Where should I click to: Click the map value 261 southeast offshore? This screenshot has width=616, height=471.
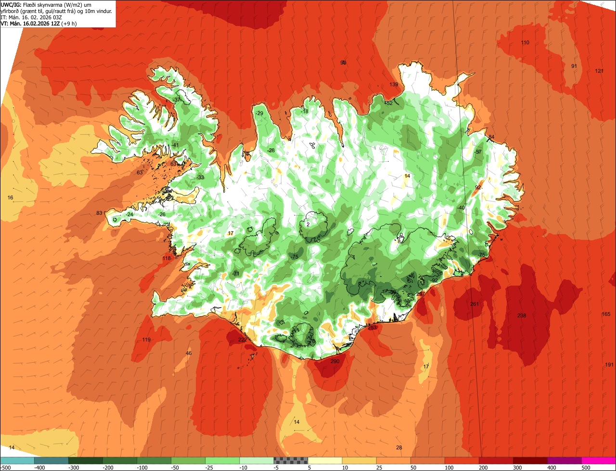coord(475,304)
